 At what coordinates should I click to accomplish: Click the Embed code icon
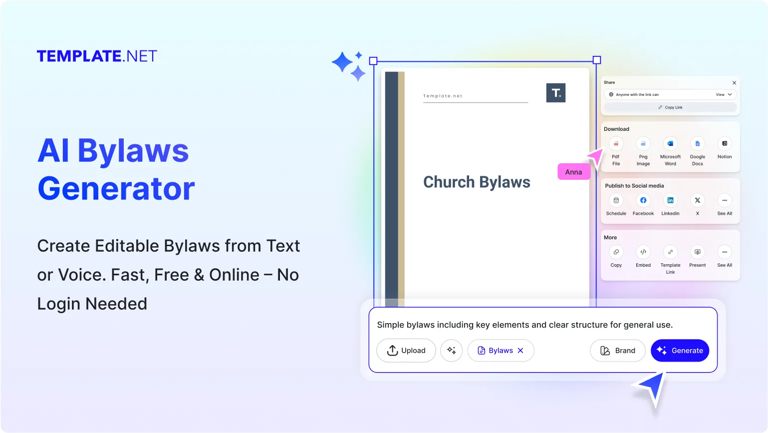[x=643, y=252]
